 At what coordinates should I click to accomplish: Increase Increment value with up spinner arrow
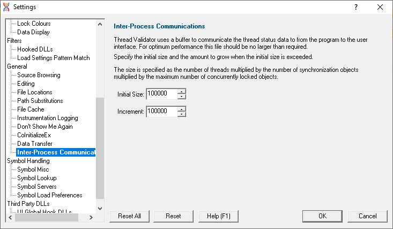point(182,109)
